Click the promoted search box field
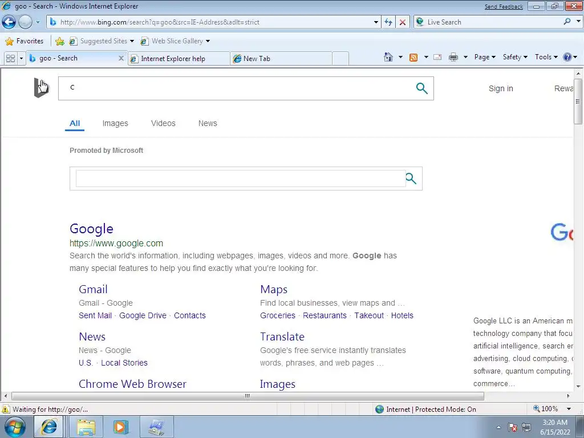This screenshot has width=584, height=438. pyautogui.click(x=241, y=179)
